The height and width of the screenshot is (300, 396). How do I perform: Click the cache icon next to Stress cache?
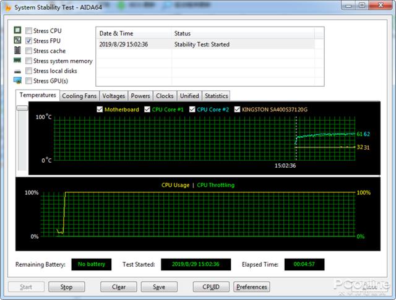(x=17, y=51)
